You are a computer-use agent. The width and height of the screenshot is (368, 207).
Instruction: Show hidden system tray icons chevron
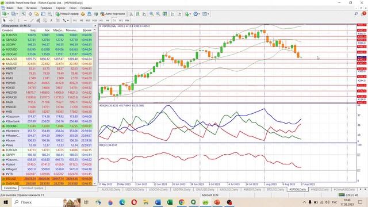click(x=304, y=202)
